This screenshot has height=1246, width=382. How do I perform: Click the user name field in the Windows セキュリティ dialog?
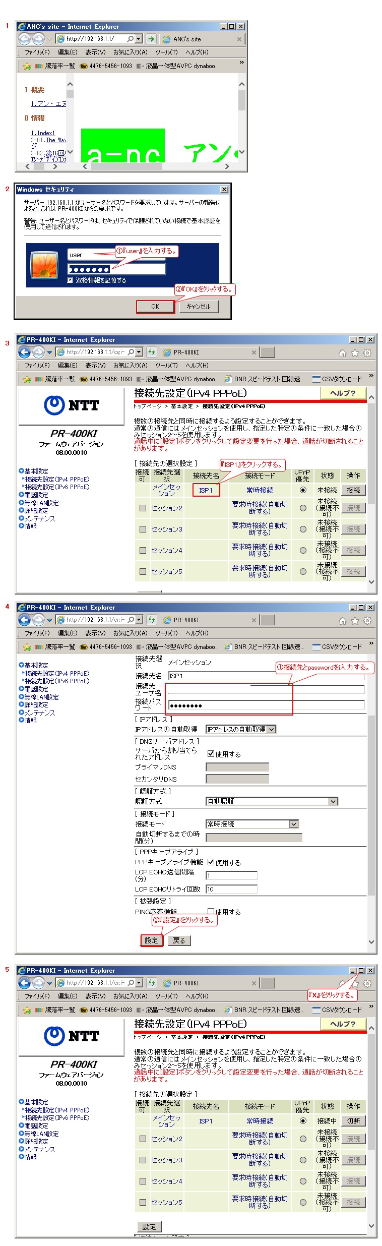point(117,255)
